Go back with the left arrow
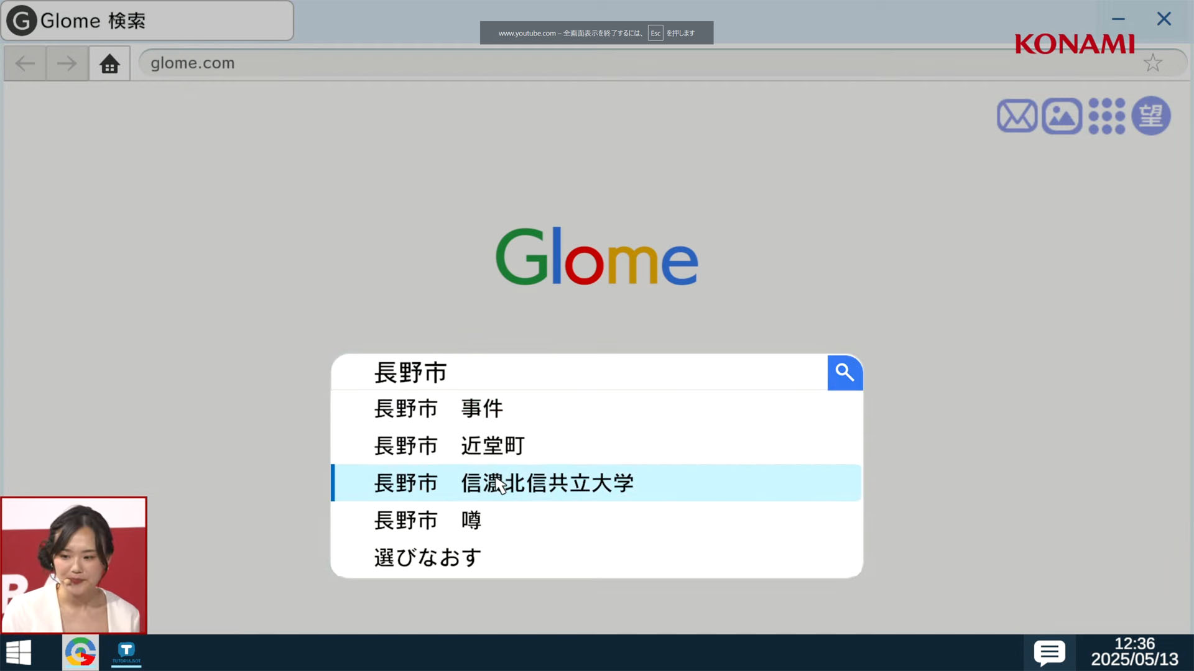This screenshot has height=671, width=1194. click(x=25, y=63)
